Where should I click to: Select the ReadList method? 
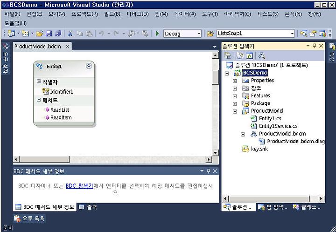[57, 110]
